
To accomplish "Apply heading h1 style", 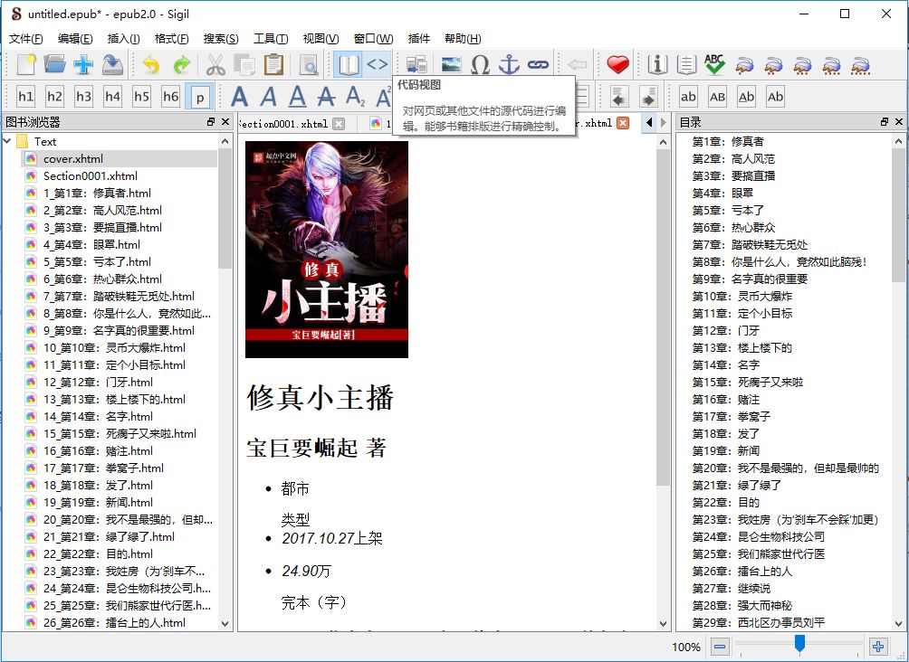I will pos(25,97).
